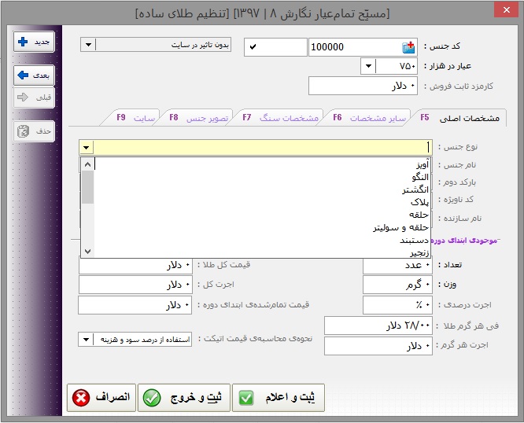This screenshot has height=423, width=524.
Task: Click the حذف delete button
Action: (x=34, y=131)
